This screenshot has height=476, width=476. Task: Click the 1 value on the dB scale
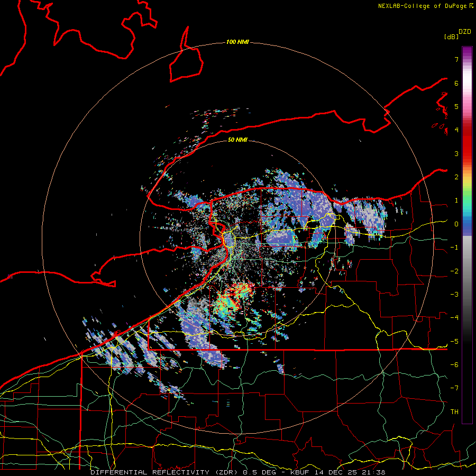(456, 200)
